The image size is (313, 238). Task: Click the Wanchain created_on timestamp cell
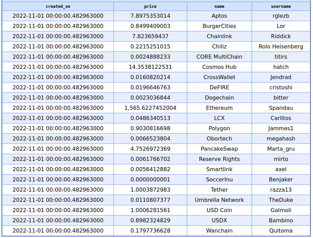click(58, 231)
